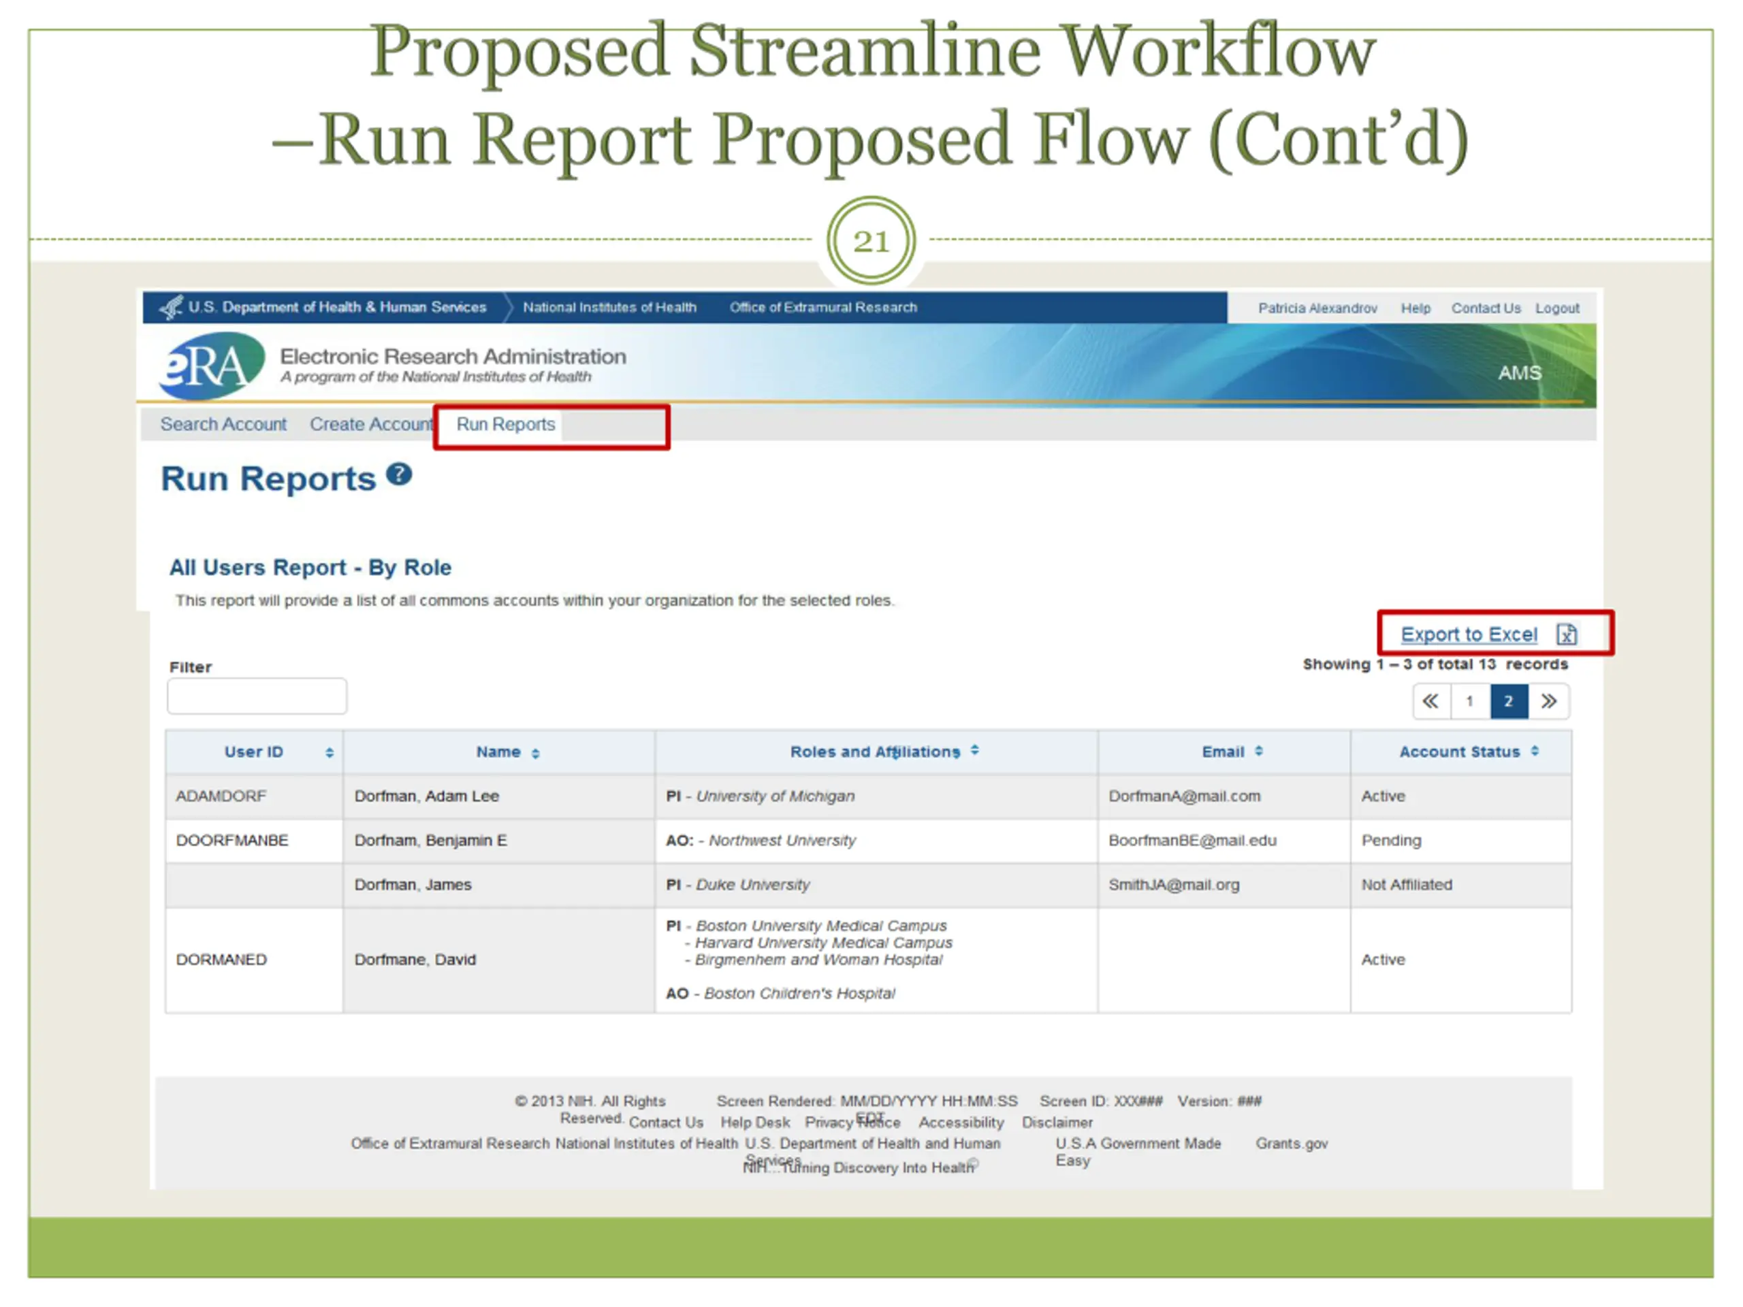Open the Search Account tab
The height and width of the screenshot is (1307, 1743).
224,425
